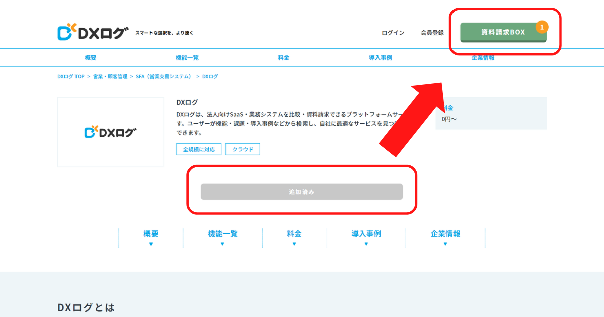Screen dimensions: 604x317
Task: Click the スマートな選択を、より速く tagline
Action: tap(164, 33)
